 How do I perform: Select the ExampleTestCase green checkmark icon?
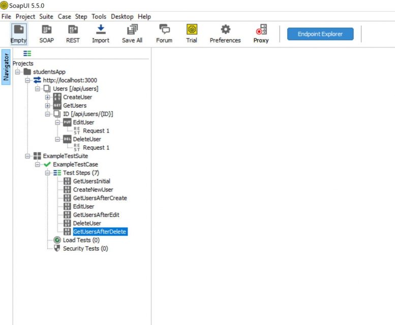(x=47, y=165)
